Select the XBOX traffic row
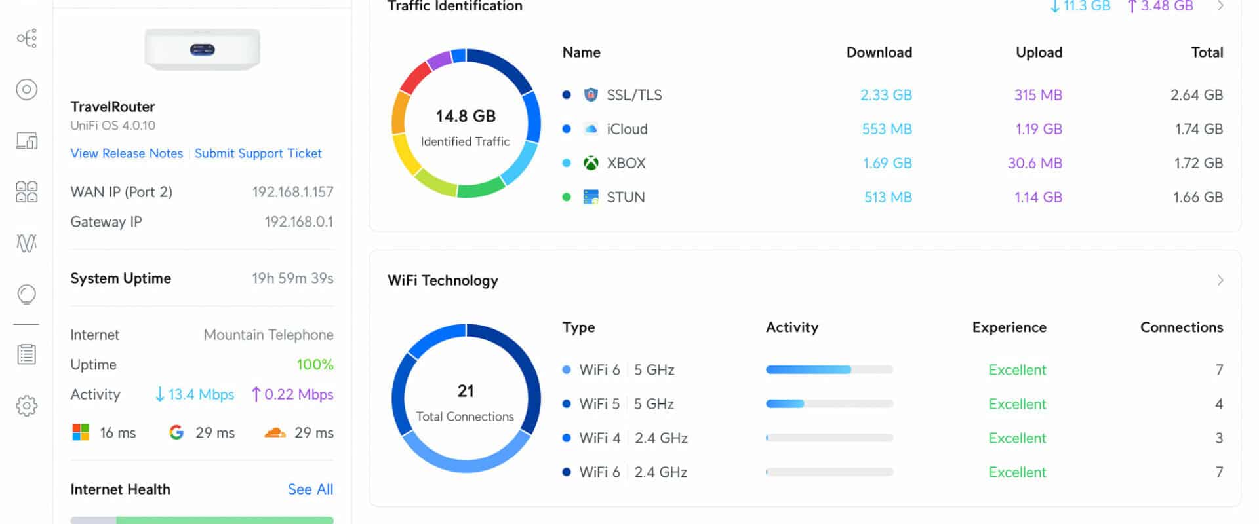The image size is (1259, 524). (x=892, y=163)
